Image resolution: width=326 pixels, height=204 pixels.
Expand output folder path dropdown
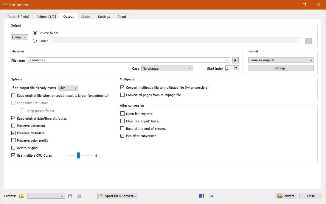pyautogui.click(x=300, y=41)
